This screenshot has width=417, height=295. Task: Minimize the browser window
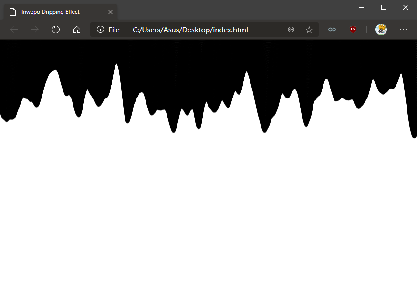(362, 8)
